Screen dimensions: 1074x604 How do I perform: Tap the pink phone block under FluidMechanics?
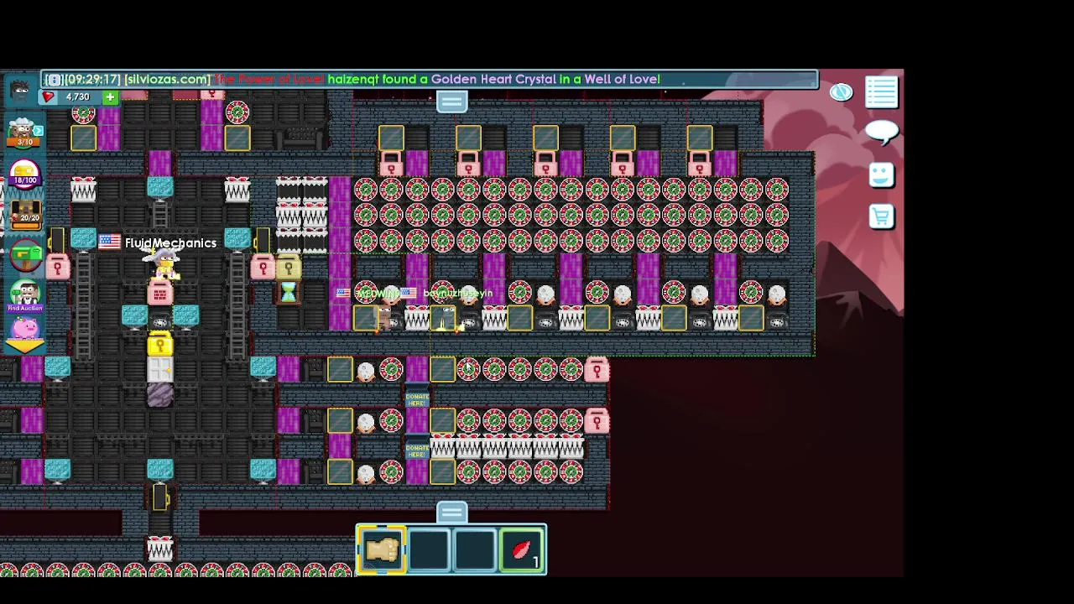coord(160,294)
